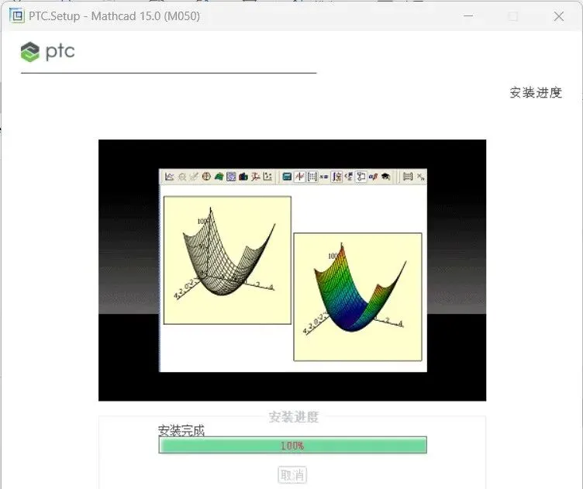Image resolution: width=583 pixels, height=489 pixels.
Task: Click the rainbow colored surface plot thumbnail
Action: [x=357, y=297]
